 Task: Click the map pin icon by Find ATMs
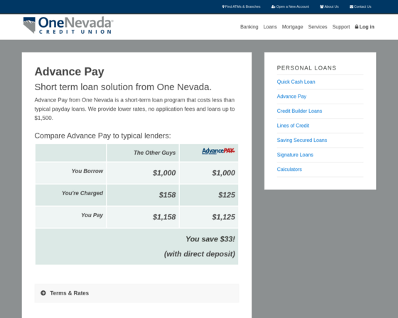coord(223,6)
